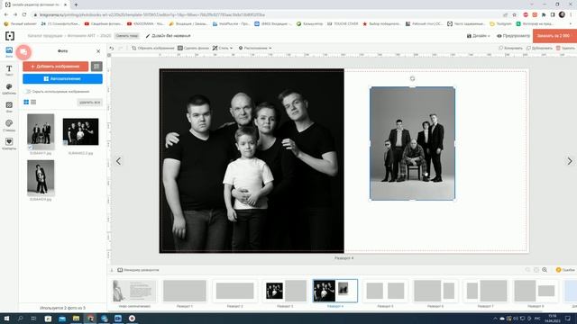
Task: Open the Windows Start menu
Action: pyautogui.click(x=6, y=319)
